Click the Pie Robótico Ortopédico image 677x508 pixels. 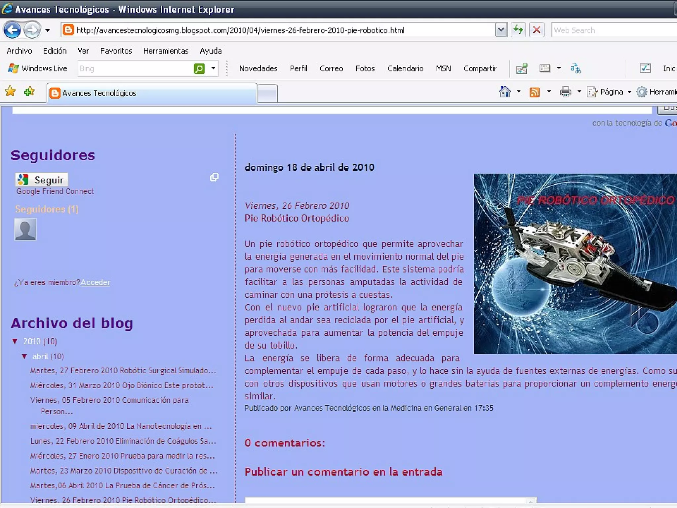click(x=575, y=264)
